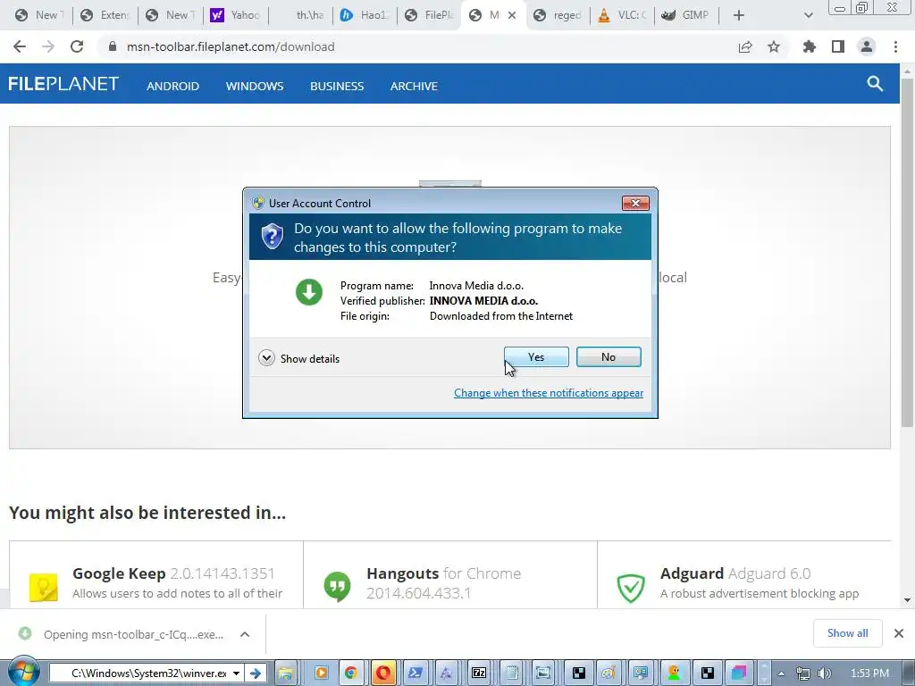Open the Extensions puzzle icon
This screenshot has width=915, height=686.
[x=809, y=46]
